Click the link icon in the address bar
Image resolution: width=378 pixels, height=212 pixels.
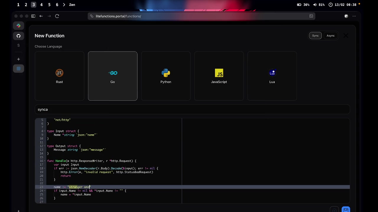tap(92, 16)
